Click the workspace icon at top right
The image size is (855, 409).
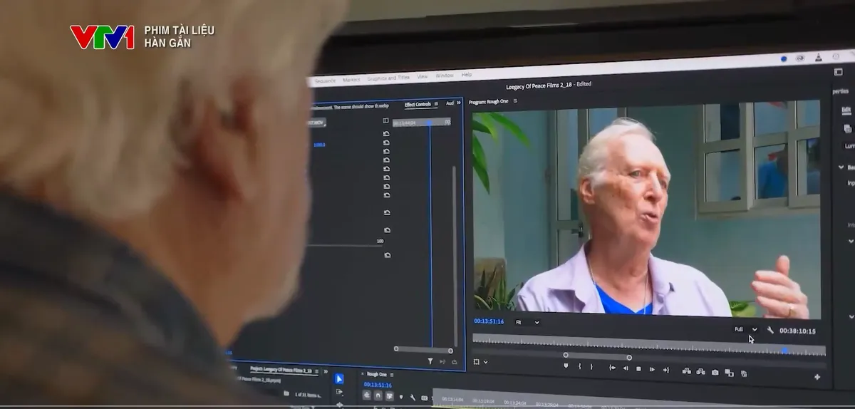coord(838,72)
